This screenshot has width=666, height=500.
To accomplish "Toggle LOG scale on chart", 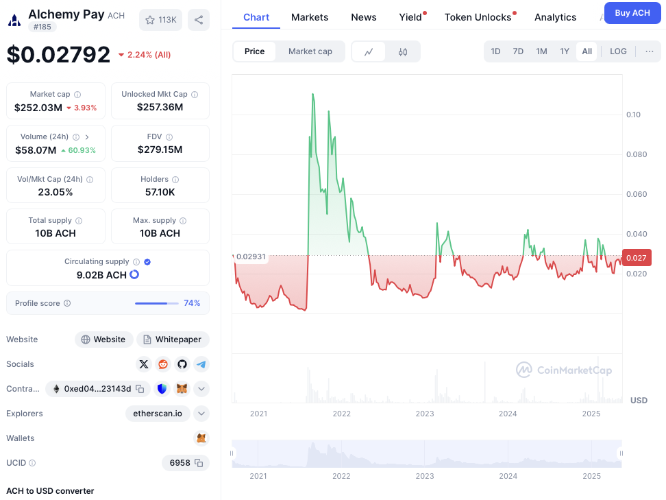I will coord(618,51).
